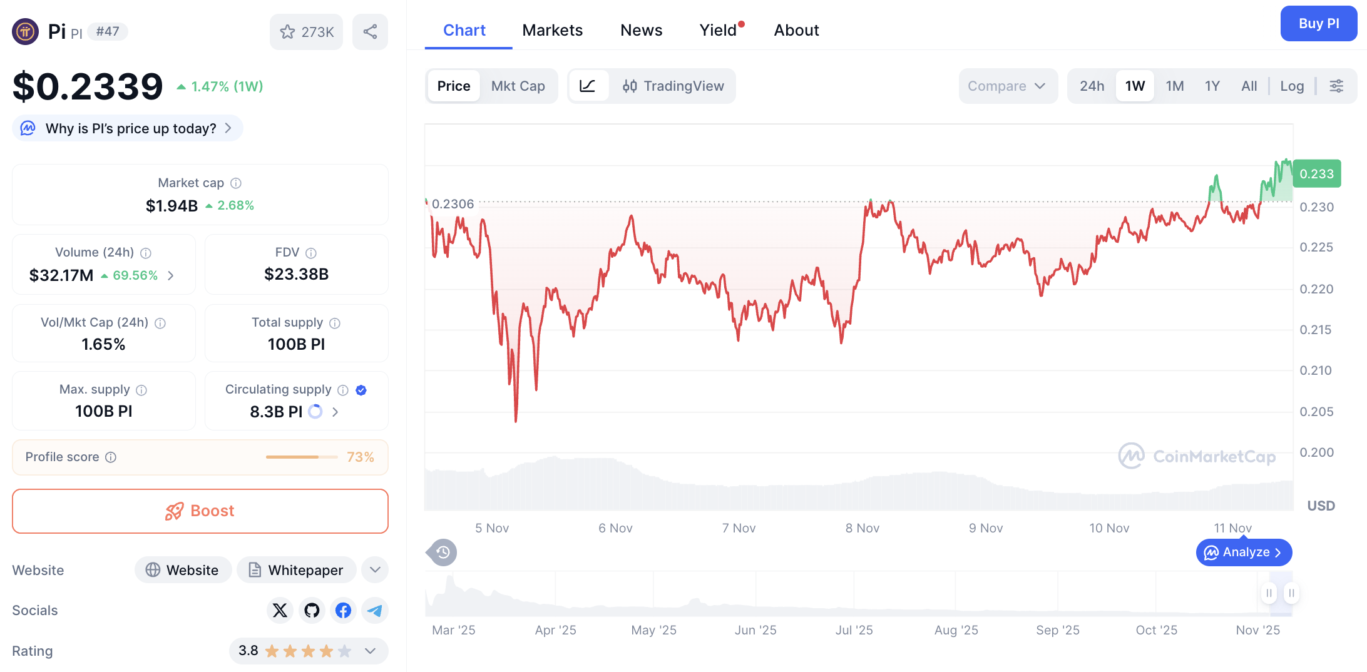Open Pi's Telegram social icon
Screen dimensions: 1367x672
(374, 610)
